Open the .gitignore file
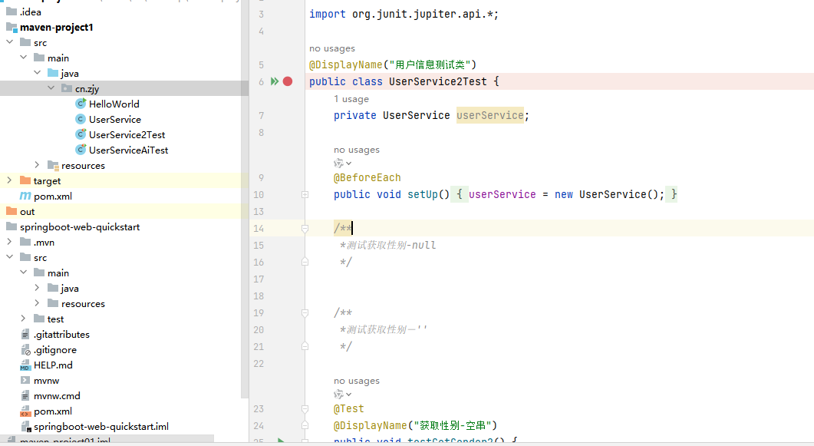Viewport: 814px width, 446px height. pyautogui.click(x=54, y=349)
